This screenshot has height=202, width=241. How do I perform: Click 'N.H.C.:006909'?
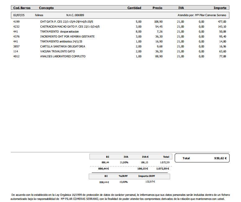[75, 15]
